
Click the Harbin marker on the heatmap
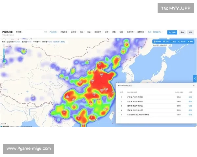(x=127, y=44)
